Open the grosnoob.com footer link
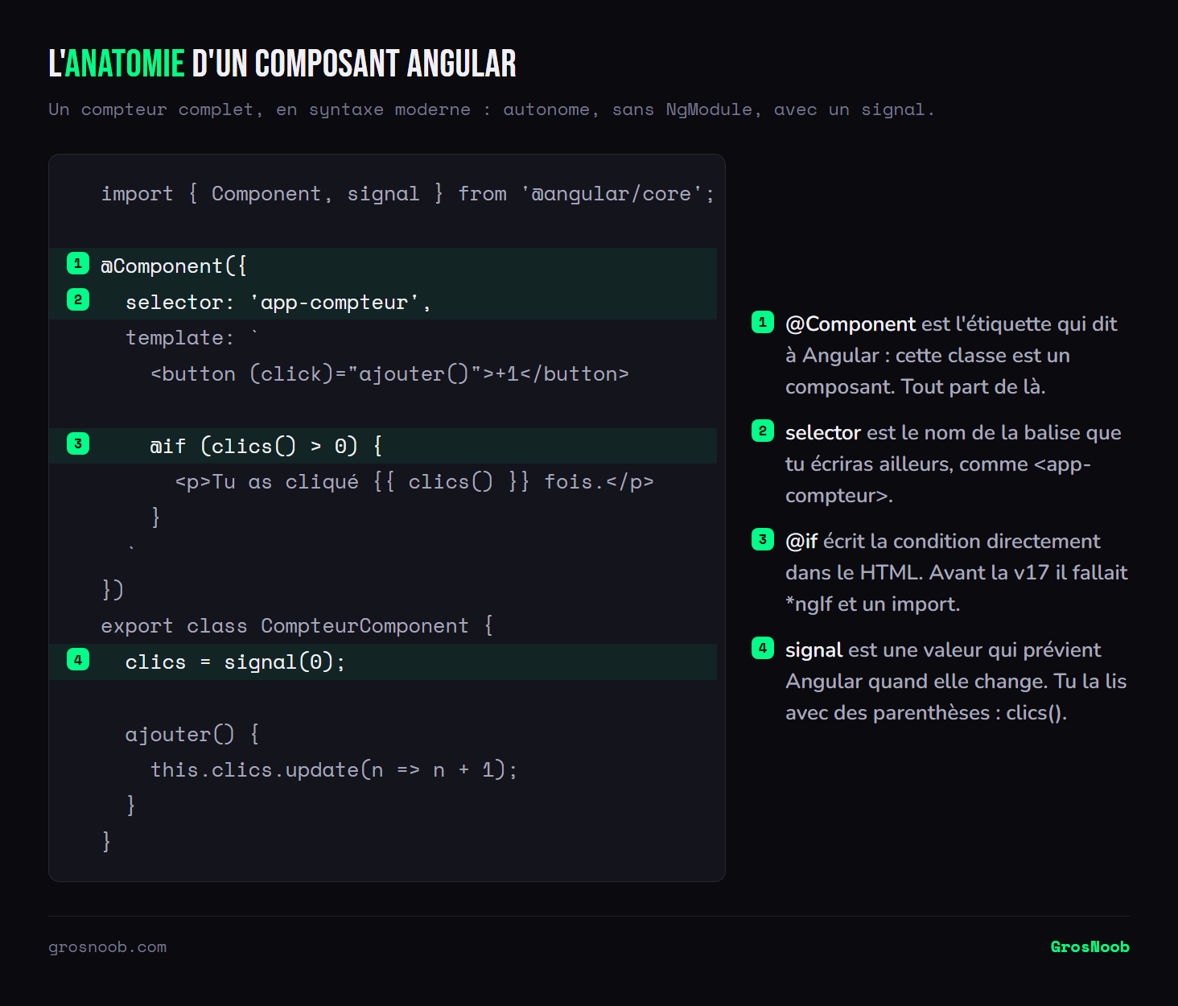Image resolution: width=1178 pixels, height=1006 pixels. click(x=108, y=947)
